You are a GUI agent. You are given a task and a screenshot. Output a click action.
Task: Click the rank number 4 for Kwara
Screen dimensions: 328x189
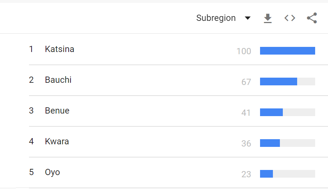click(x=32, y=141)
